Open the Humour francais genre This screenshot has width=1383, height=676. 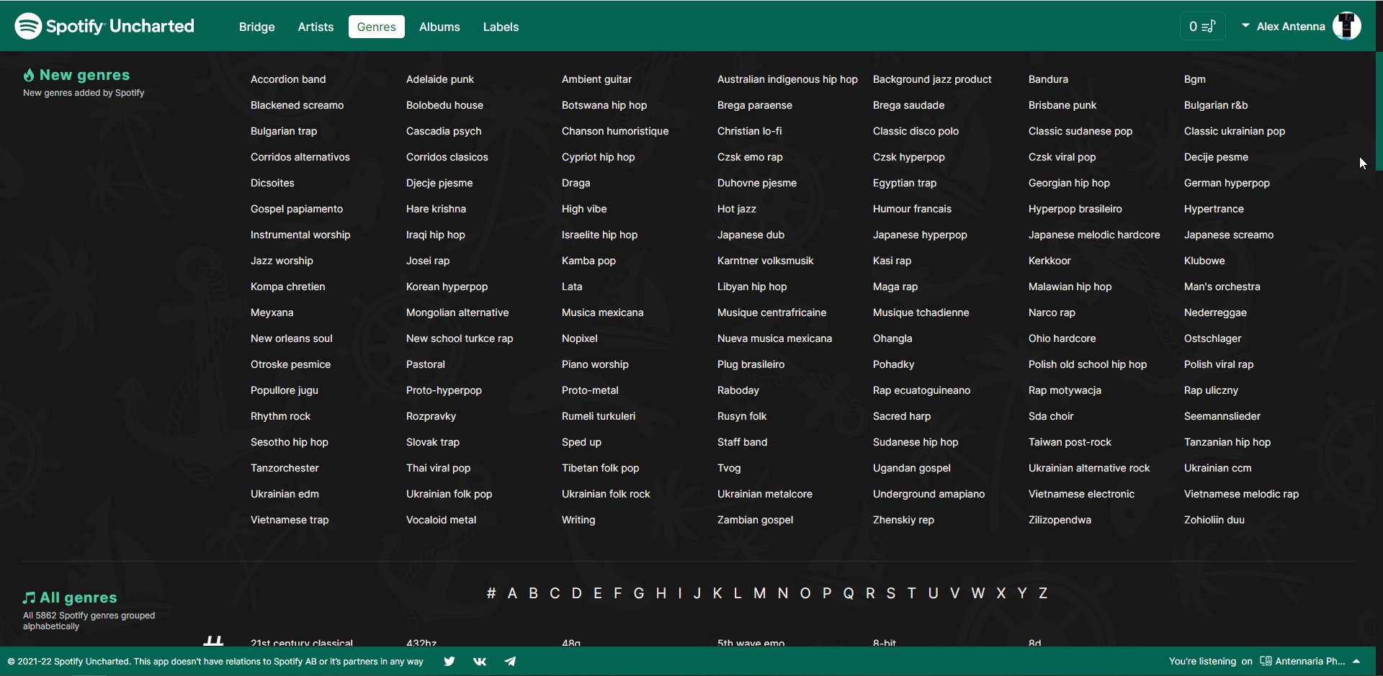[912, 209]
